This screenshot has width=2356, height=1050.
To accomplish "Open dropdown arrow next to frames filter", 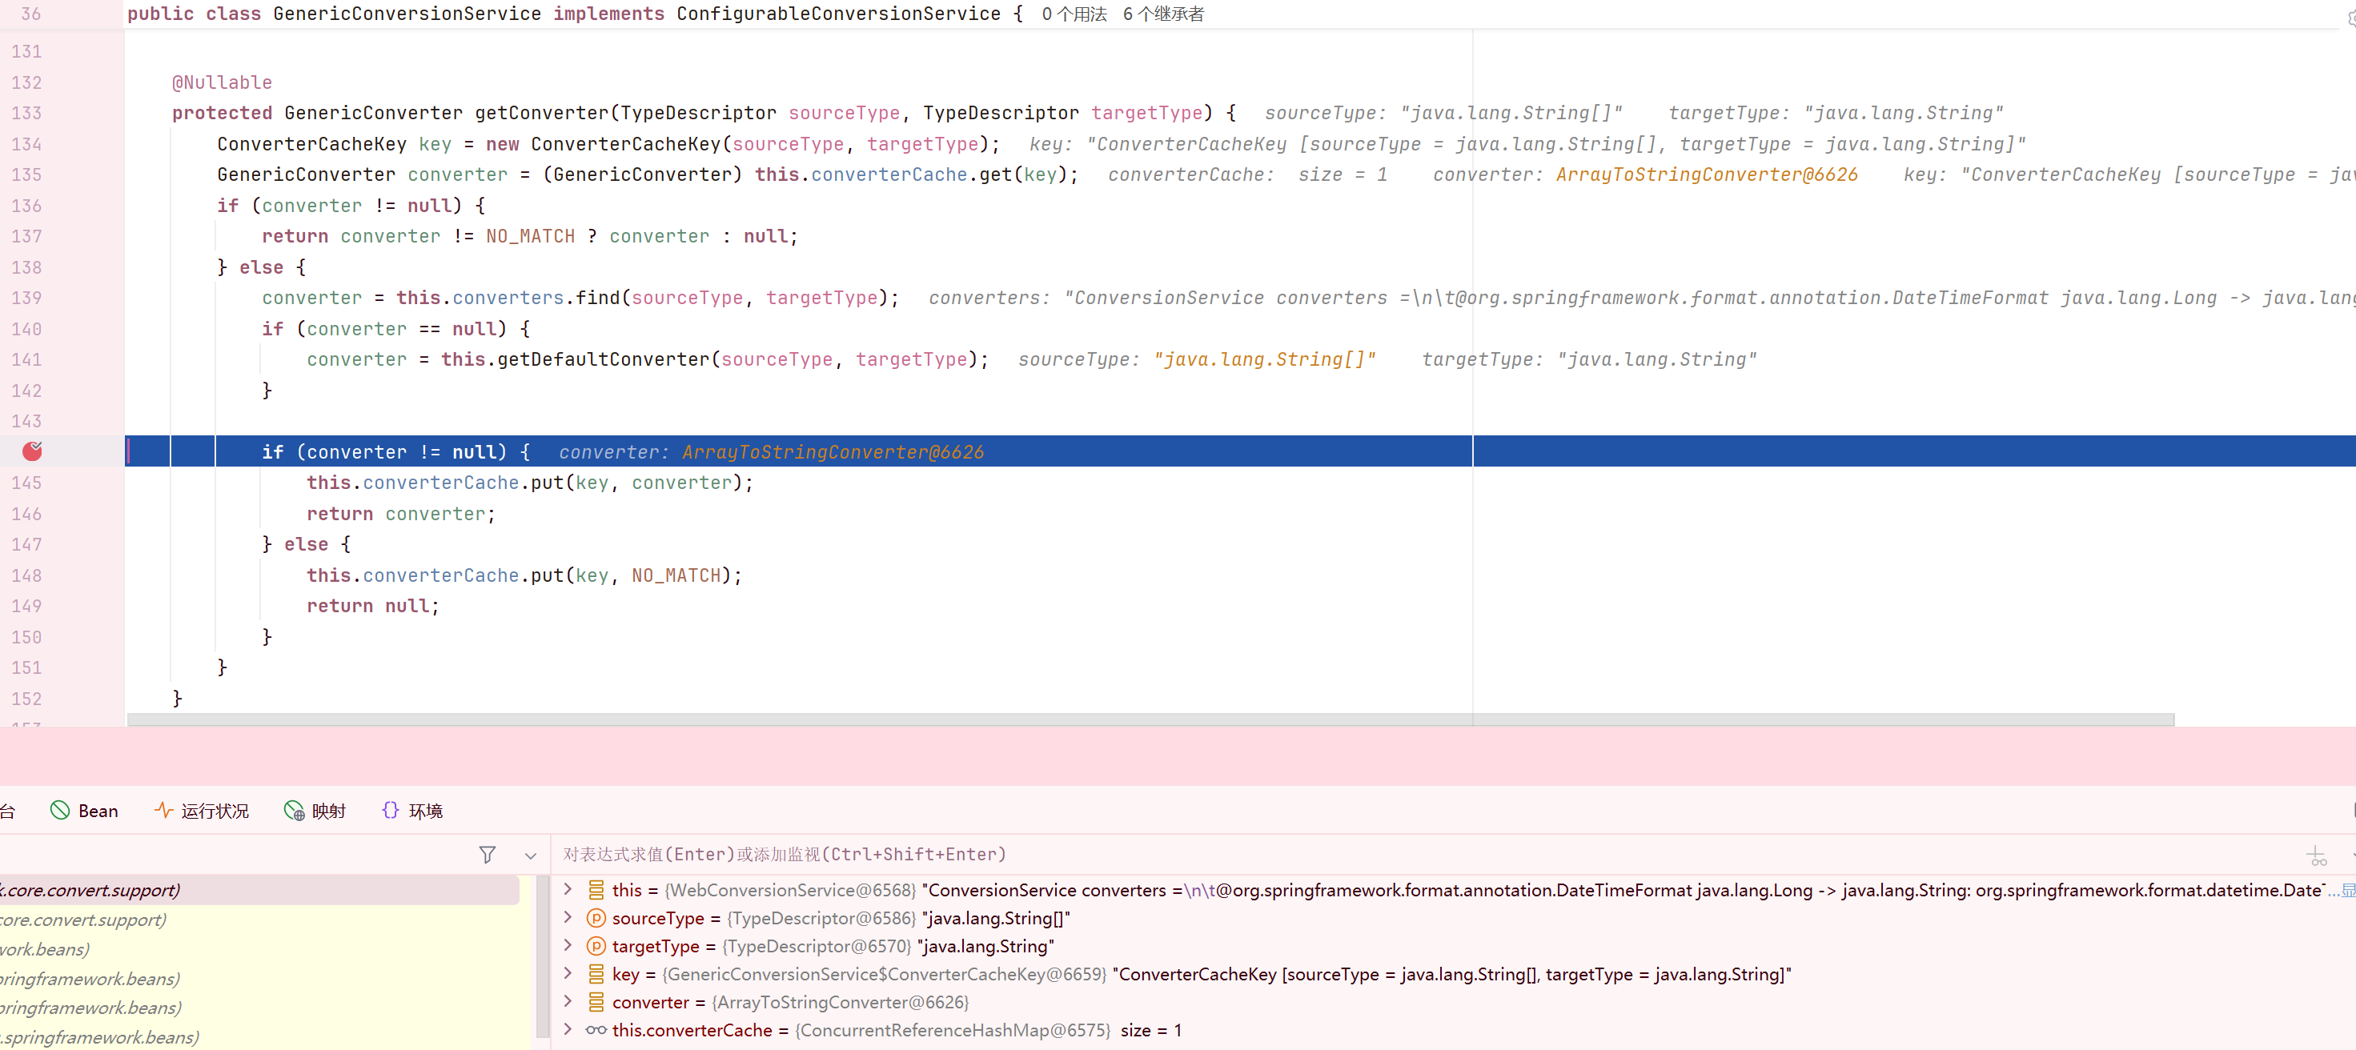I will [x=531, y=856].
